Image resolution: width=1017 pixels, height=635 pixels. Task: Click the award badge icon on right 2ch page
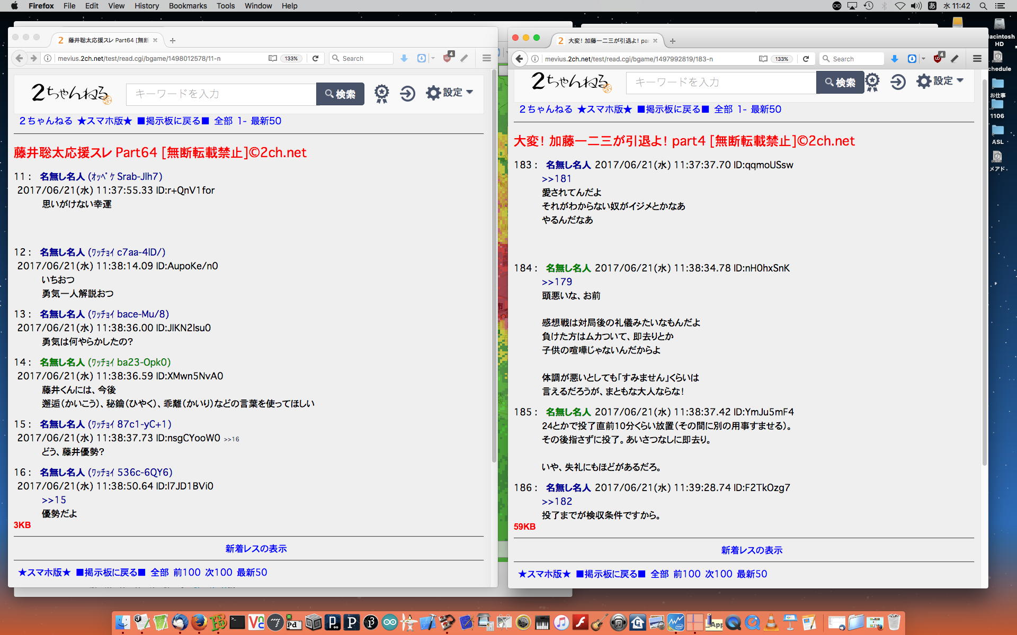point(872,82)
